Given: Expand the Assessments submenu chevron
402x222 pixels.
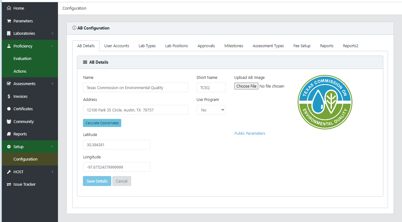Looking at the screenshot, I should 52,84.
